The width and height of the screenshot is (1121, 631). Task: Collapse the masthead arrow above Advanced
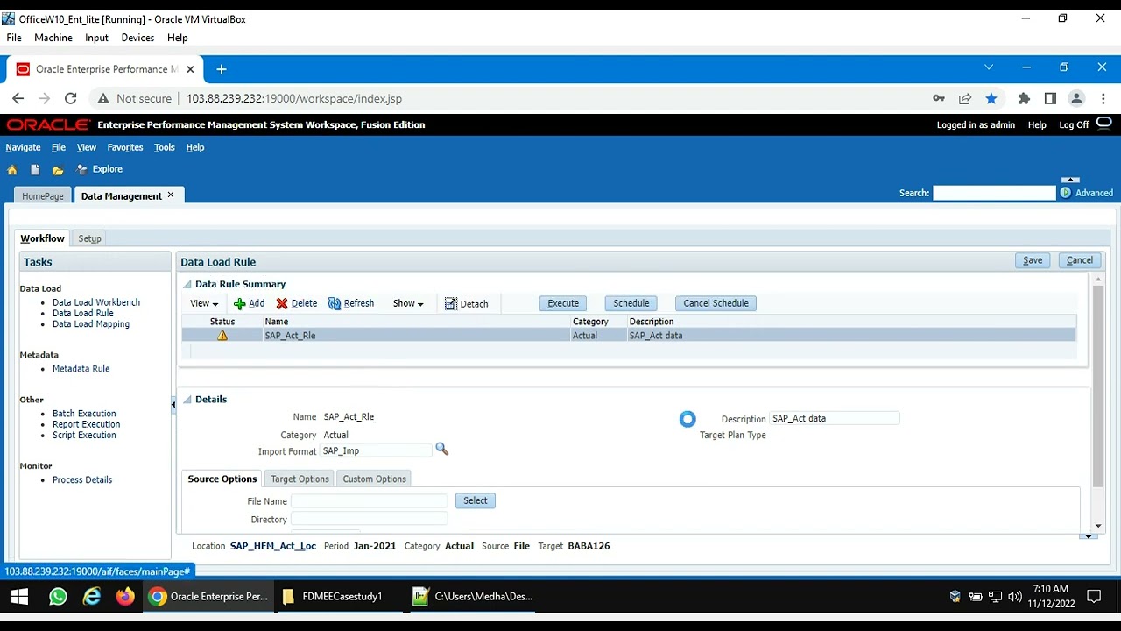pyautogui.click(x=1070, y=180)
